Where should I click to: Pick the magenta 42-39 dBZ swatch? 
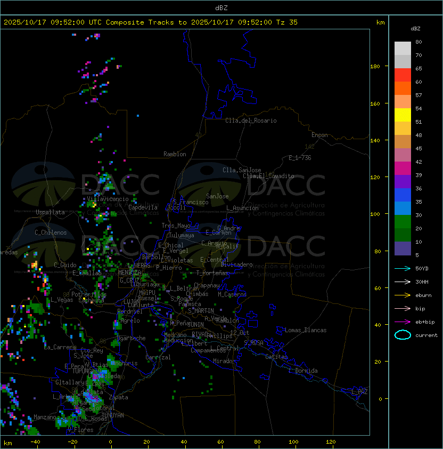coord(403,168)
